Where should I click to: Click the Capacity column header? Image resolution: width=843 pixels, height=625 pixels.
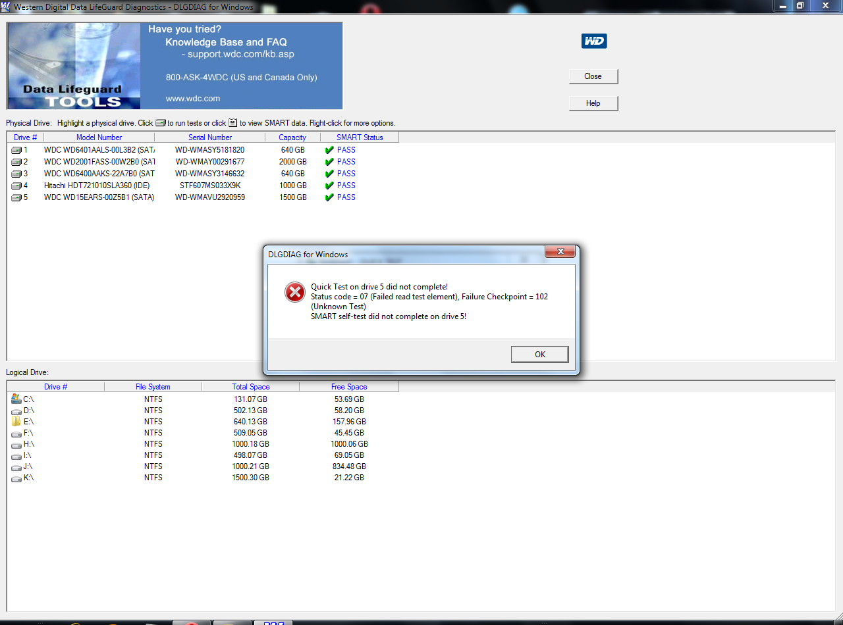[292, 137]
